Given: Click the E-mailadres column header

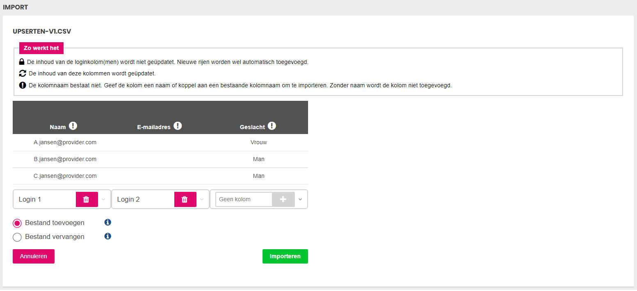Looking at the screenshot, I should 154,127.
